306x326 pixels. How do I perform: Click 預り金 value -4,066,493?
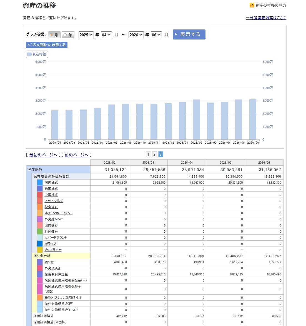(119, 262)
